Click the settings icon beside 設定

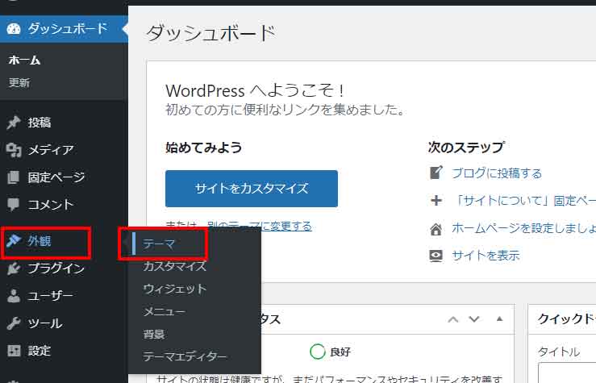point(14,350)
